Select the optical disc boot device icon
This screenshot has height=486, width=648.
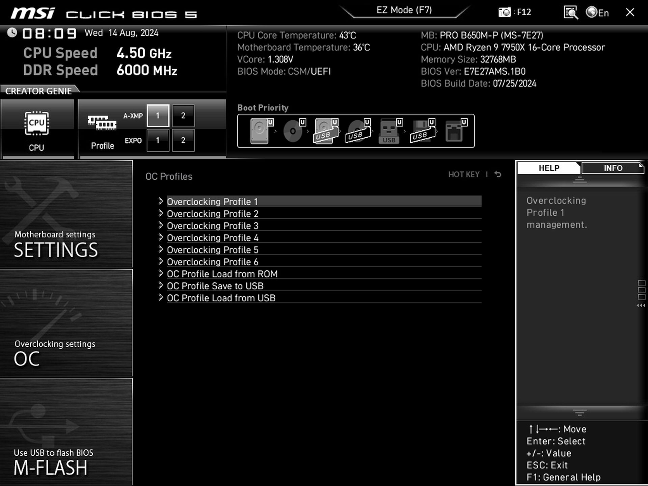tap(293, 131)
